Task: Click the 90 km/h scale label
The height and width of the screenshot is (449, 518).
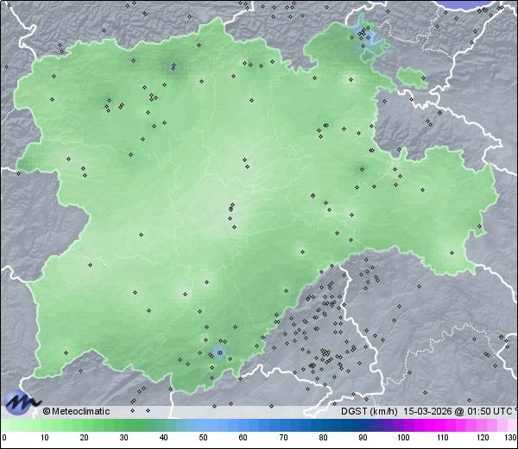Action: (363, 438)
